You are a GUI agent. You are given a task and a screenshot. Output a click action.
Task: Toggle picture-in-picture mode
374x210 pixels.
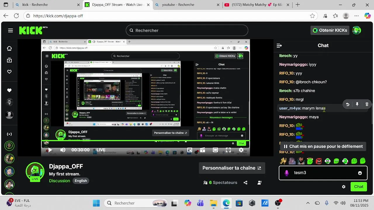point(190,150)
